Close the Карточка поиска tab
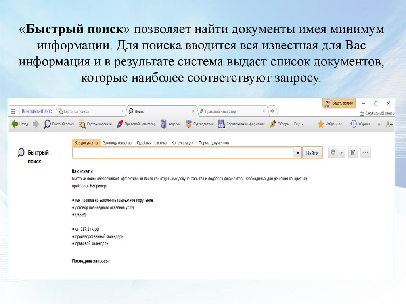Screen dimensions: 406x304 pos(123,111)
